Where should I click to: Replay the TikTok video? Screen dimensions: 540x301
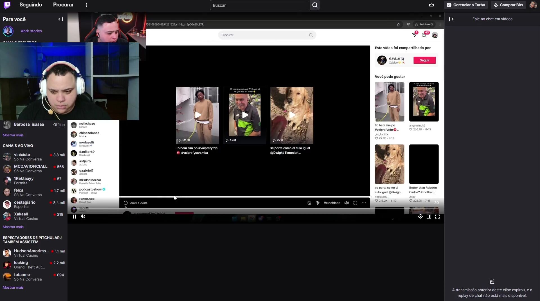tap(125, 203)
